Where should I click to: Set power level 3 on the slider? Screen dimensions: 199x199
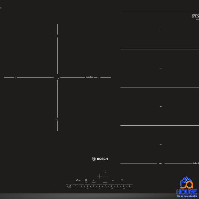point(93,186)
